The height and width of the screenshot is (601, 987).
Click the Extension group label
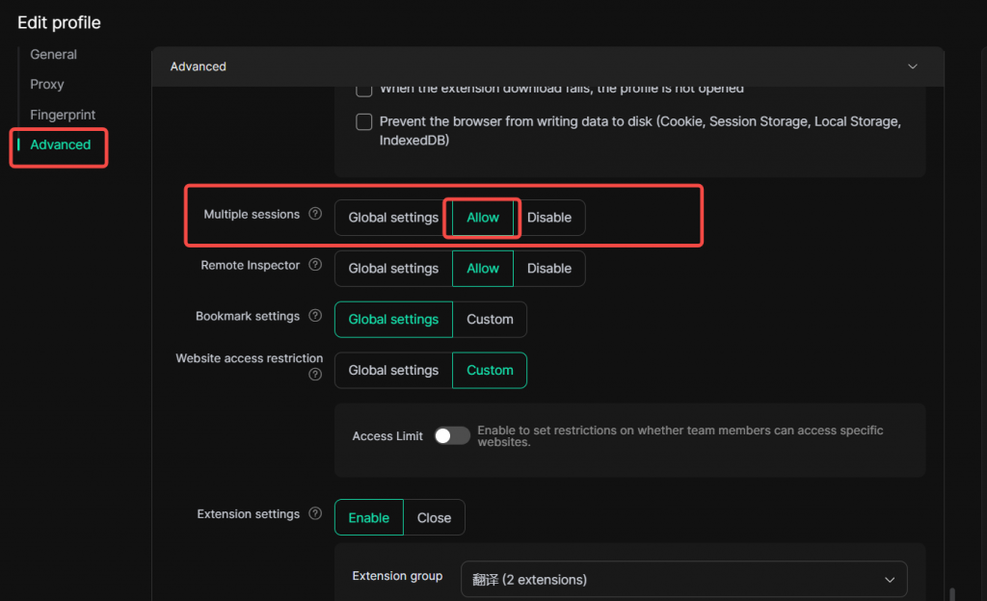click(397, 576)
